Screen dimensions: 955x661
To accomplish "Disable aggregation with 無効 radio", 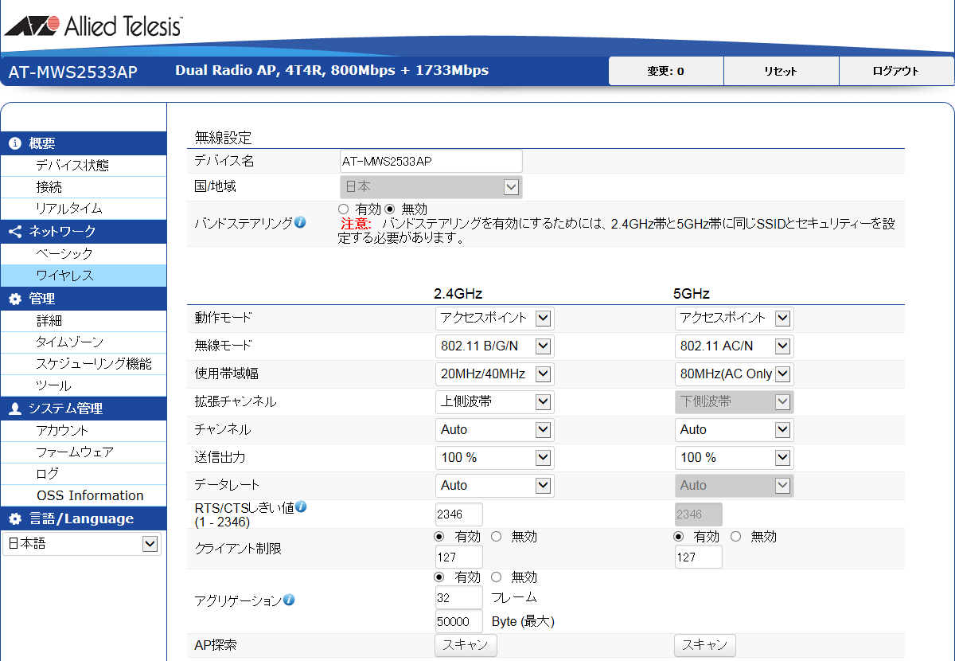I will point(497,577).
